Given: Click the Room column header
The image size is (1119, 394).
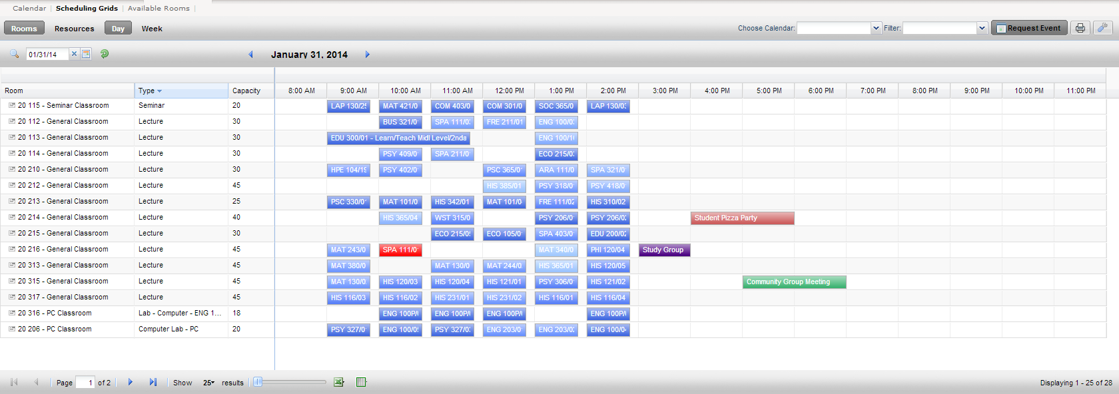Looking at the screenshot, I should pyautogui.click(x=67, y=91).
